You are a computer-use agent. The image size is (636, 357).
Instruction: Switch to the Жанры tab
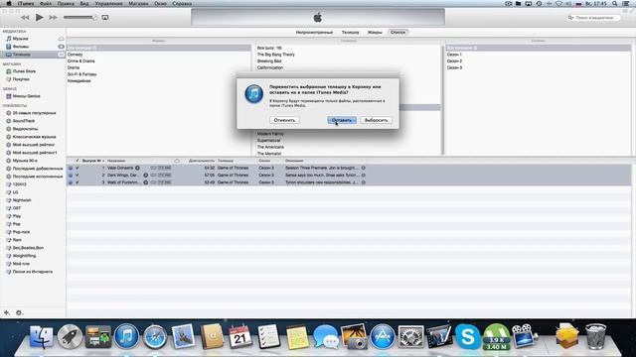375,32
